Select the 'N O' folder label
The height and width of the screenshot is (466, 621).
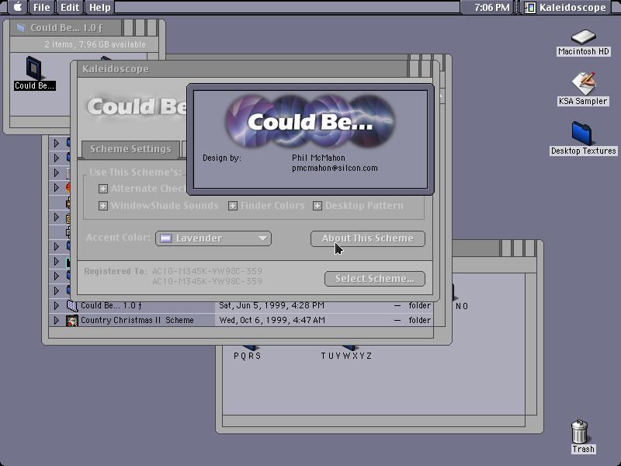(462, 306)
